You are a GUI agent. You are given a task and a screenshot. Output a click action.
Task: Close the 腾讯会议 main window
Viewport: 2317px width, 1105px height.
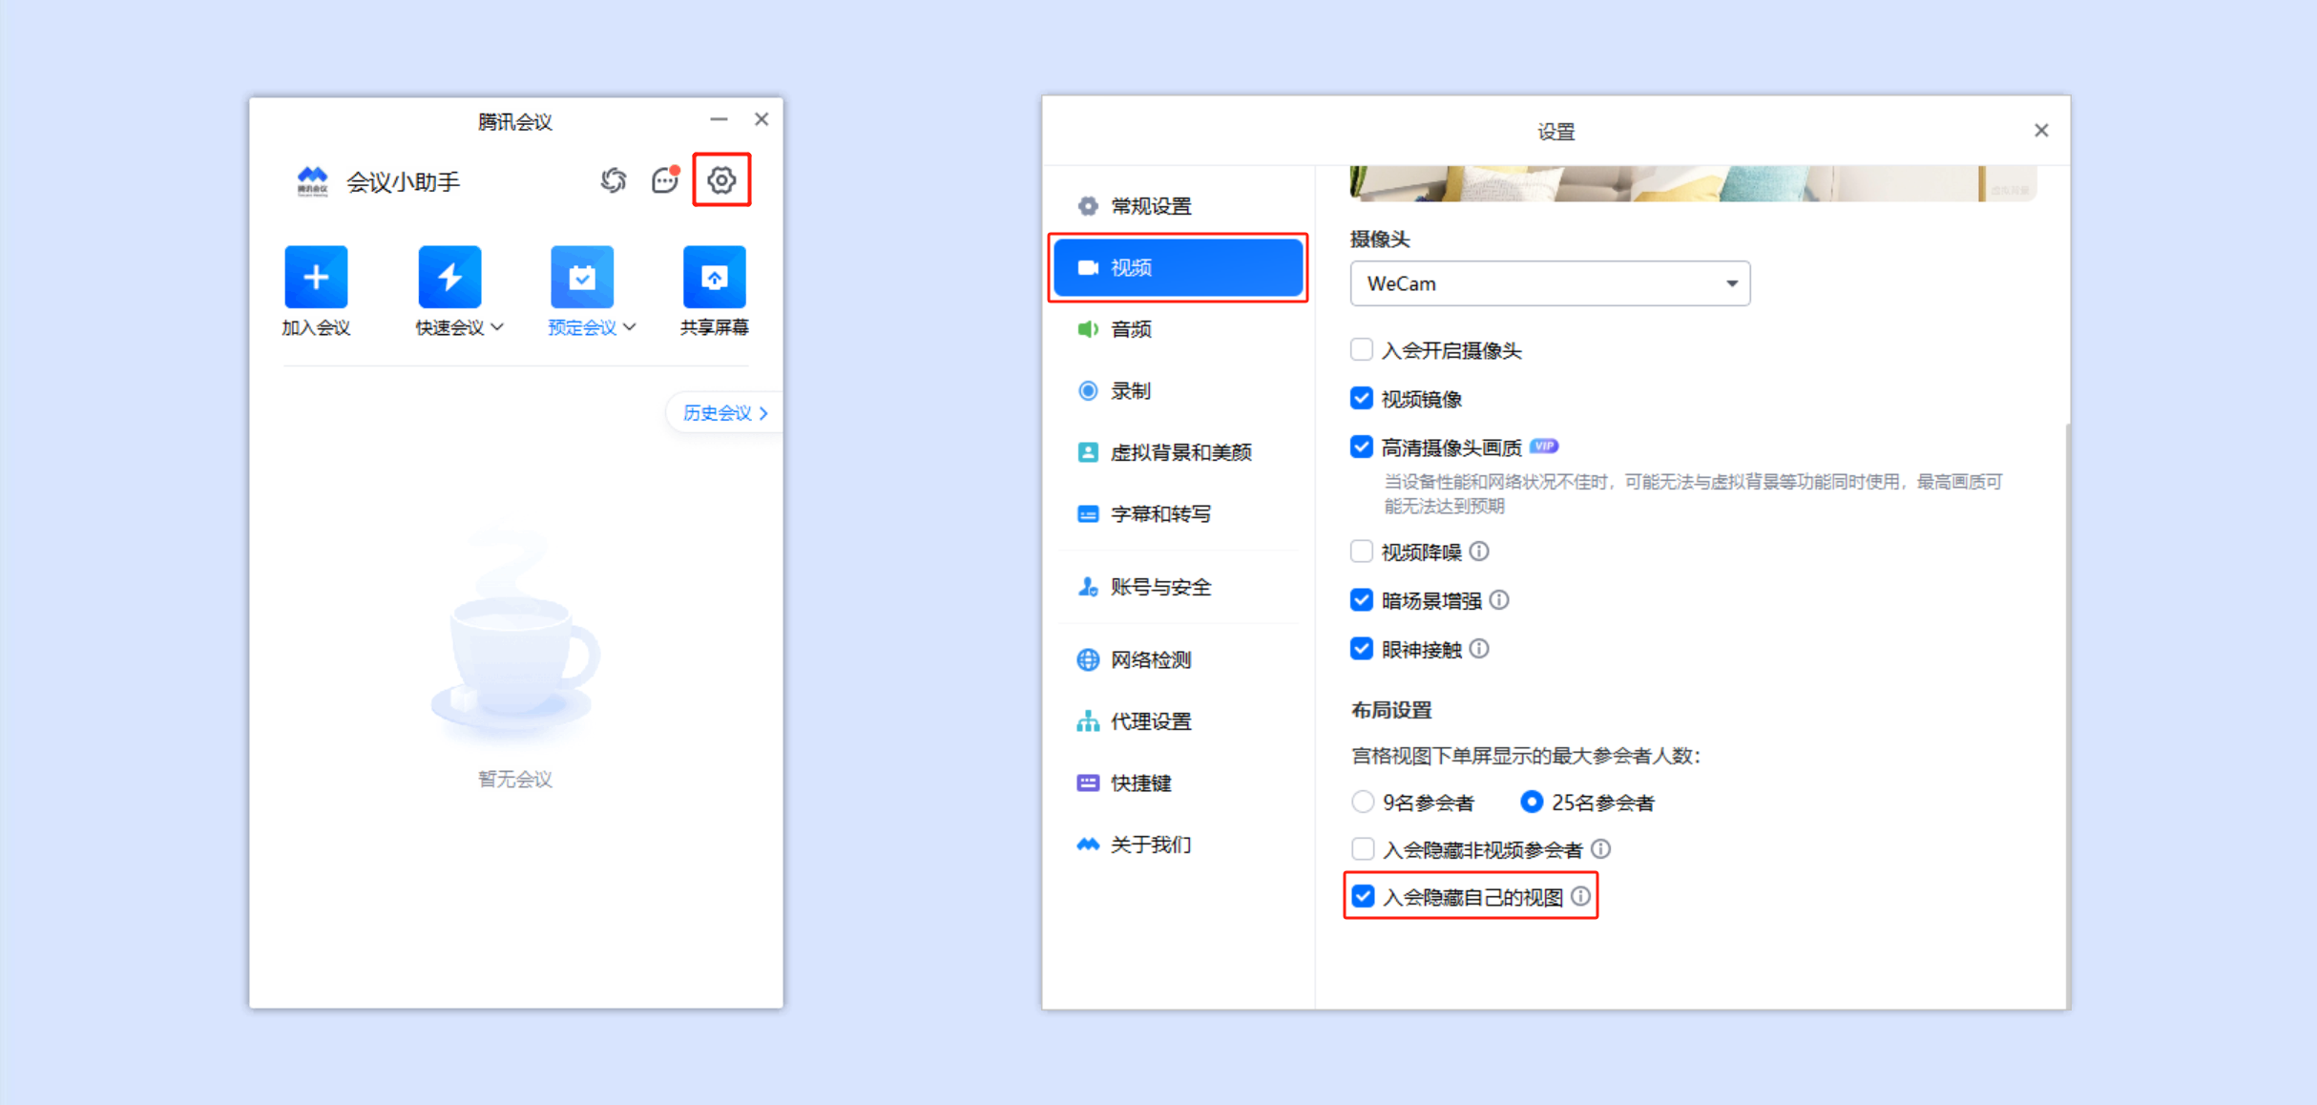pos(762,119)
